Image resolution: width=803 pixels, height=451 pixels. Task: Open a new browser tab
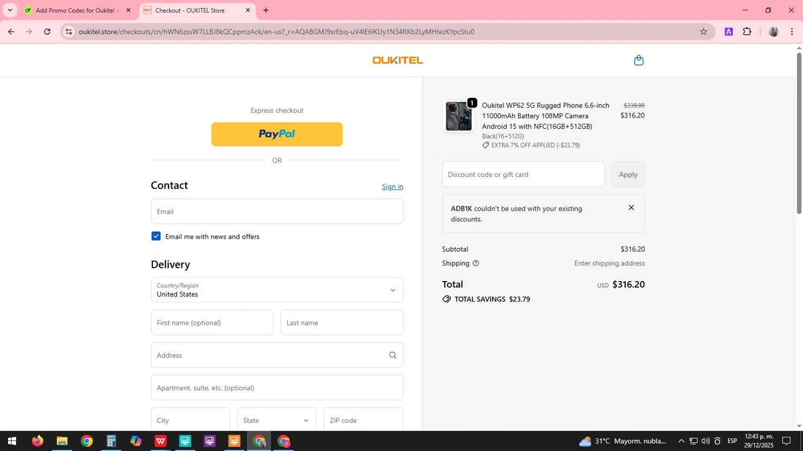(x=266, y=10)
